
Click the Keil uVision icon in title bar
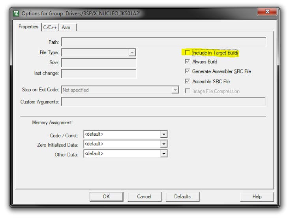click(x=16, y=13)
